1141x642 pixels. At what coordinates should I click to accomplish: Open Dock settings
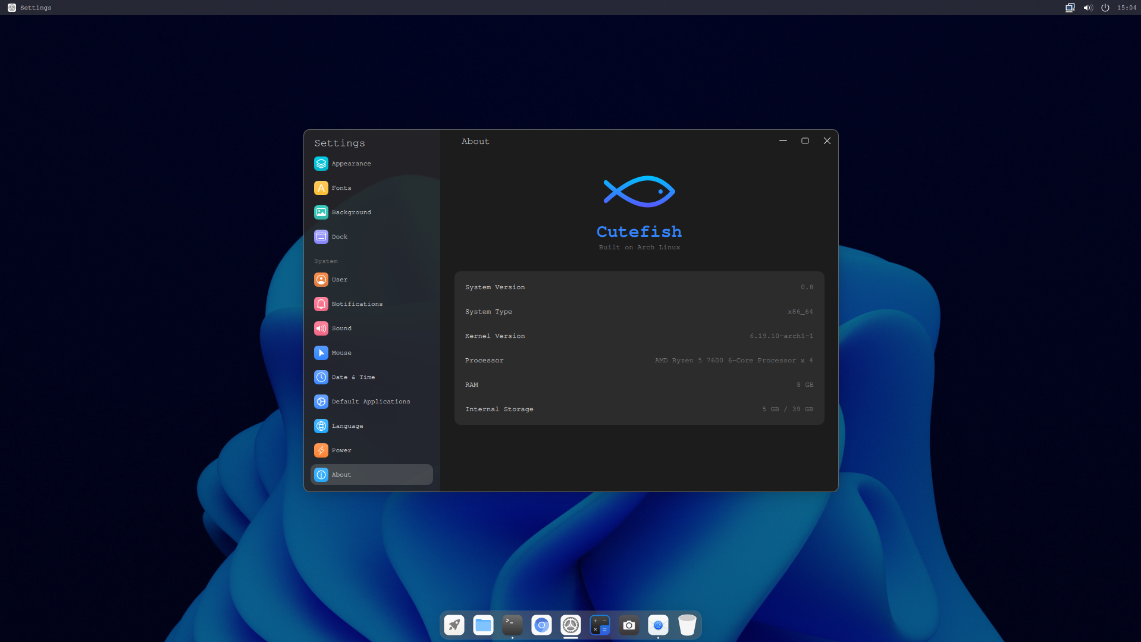tap(339, 236)
